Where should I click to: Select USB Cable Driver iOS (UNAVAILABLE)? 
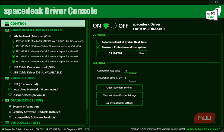point(37,72)
